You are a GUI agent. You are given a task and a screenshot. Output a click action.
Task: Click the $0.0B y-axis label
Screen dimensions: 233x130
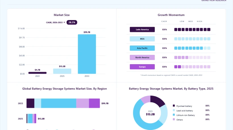click(x=22, y=74)
